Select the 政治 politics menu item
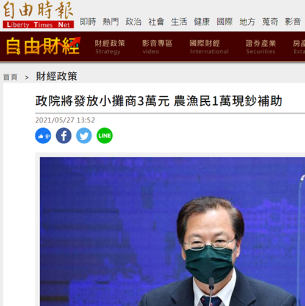 point(134,22)
